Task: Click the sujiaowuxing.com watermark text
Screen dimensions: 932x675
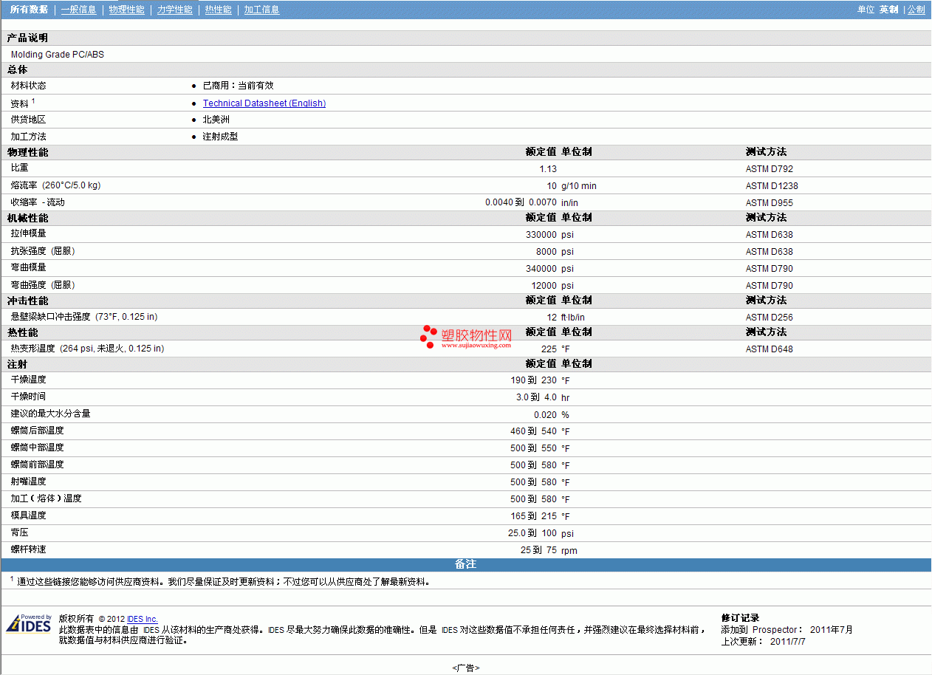Action: point(476,345)
